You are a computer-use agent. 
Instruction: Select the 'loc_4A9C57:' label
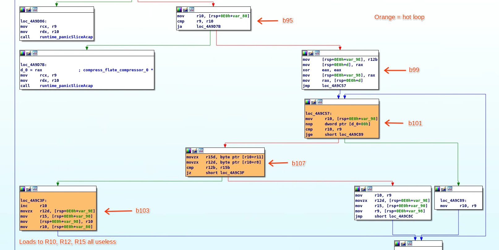pyautogui.click(x=318, y=114)
